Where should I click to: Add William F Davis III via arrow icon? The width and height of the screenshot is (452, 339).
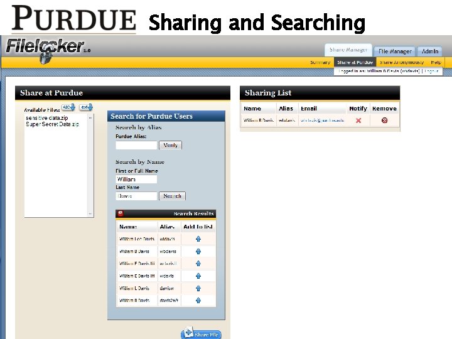(x=198, y=263)
